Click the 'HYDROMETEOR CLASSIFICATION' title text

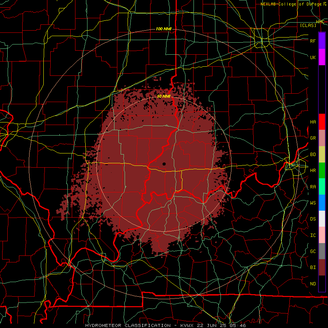point(128,325)
